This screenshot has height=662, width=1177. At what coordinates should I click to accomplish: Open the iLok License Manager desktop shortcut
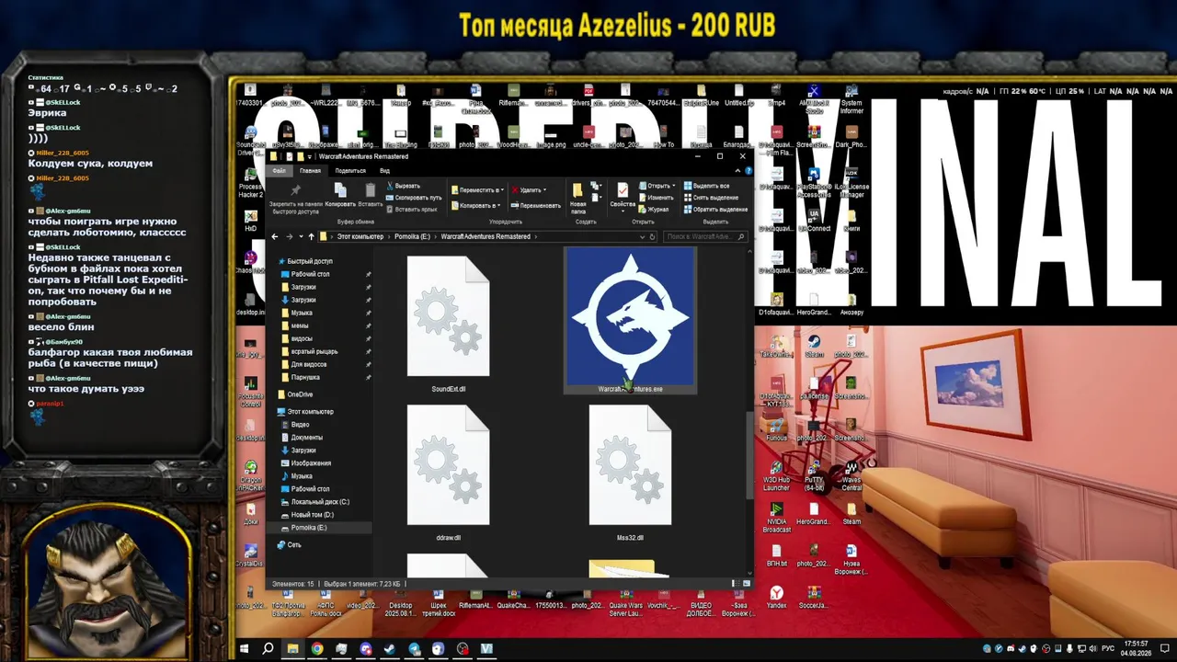[x=851, y=182]
